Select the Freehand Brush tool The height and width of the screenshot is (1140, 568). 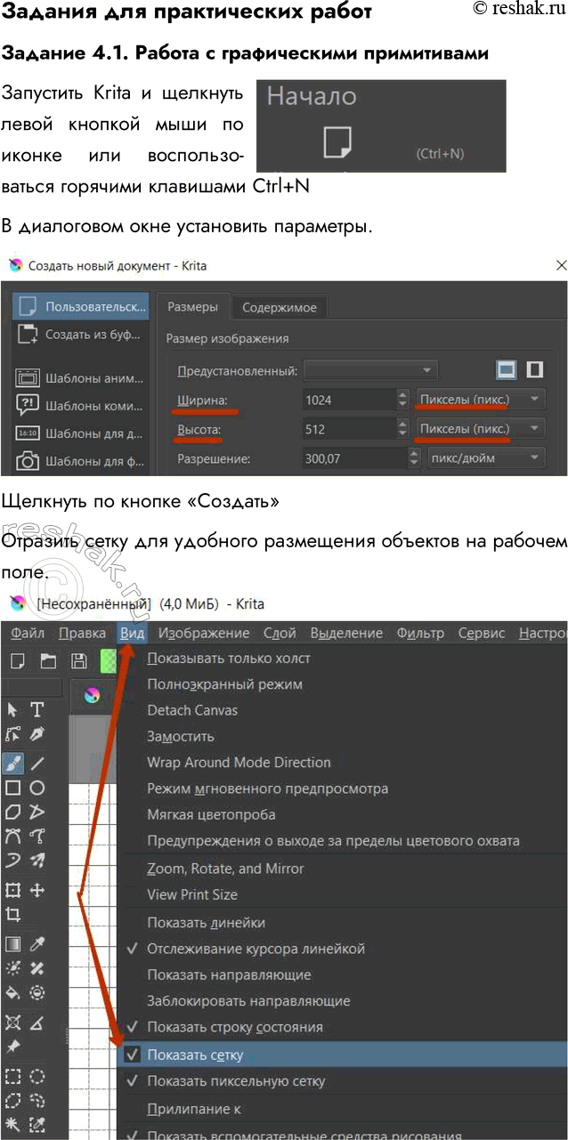13,763
